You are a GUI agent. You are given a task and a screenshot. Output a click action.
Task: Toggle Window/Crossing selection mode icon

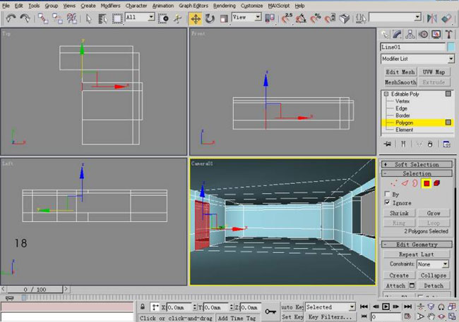coord(163,19)
